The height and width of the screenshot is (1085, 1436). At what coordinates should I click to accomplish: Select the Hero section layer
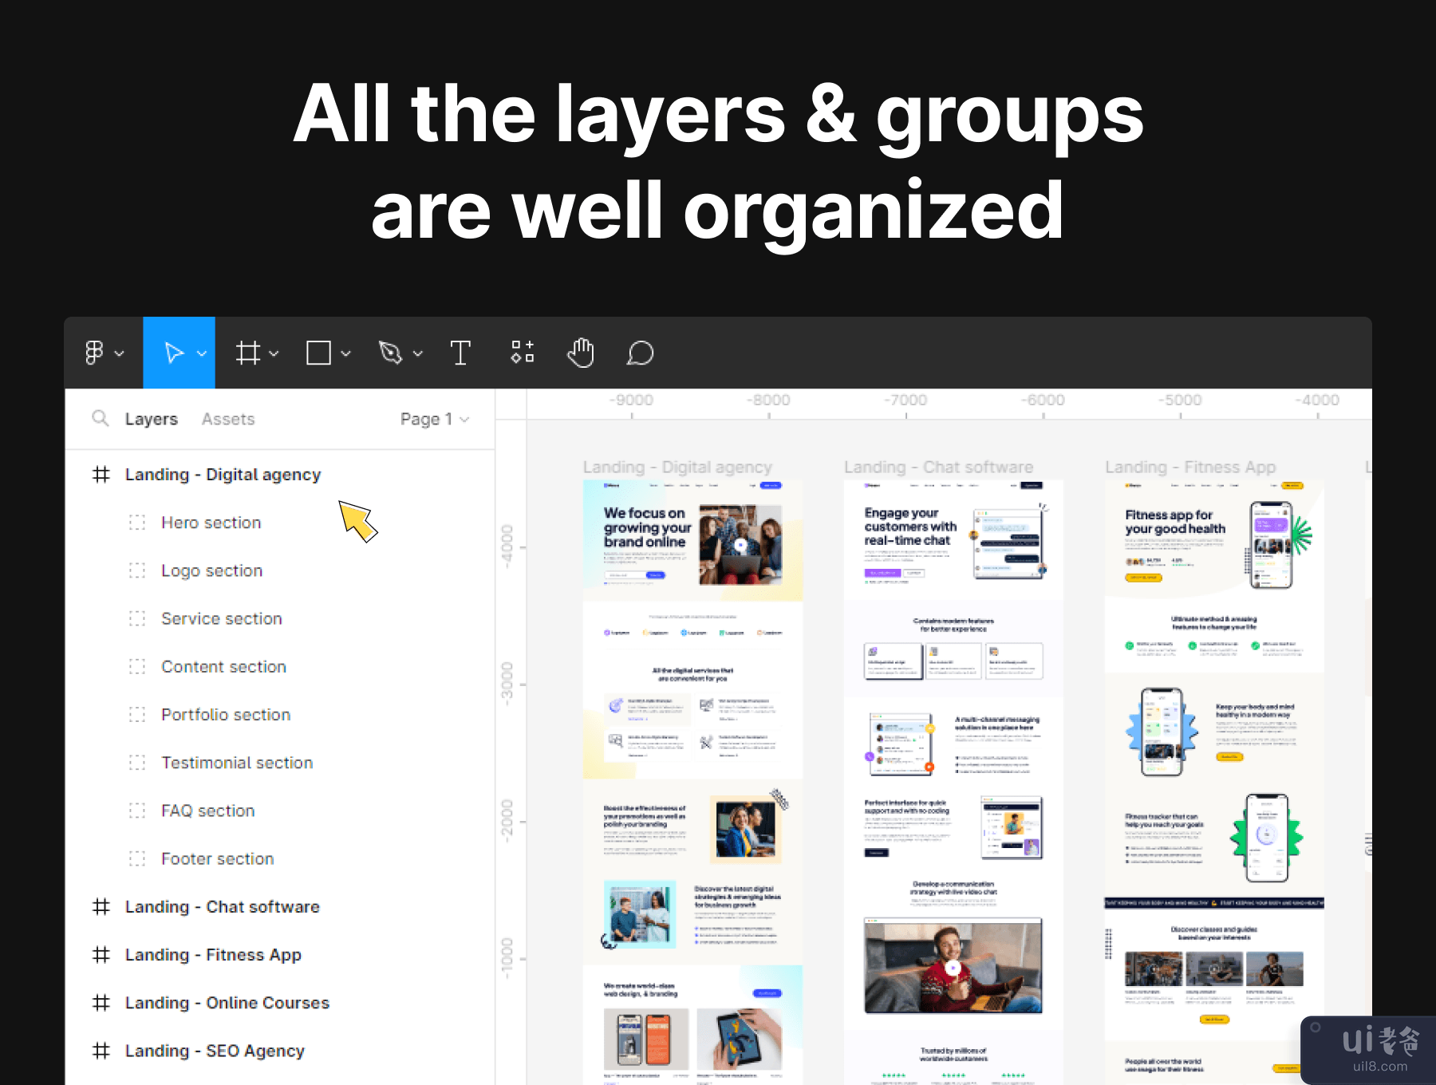click(x=211, y=523)
